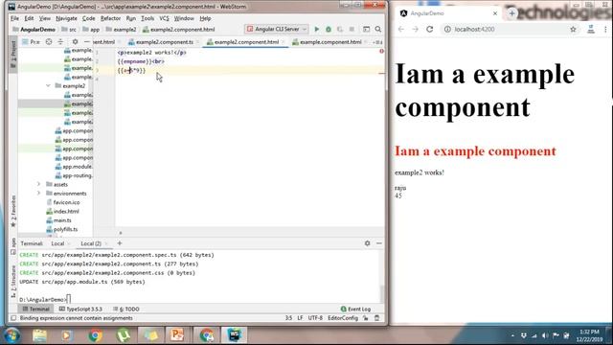Reload the page in Chrome
Screen dimensions: 613x345
(430, 30)
